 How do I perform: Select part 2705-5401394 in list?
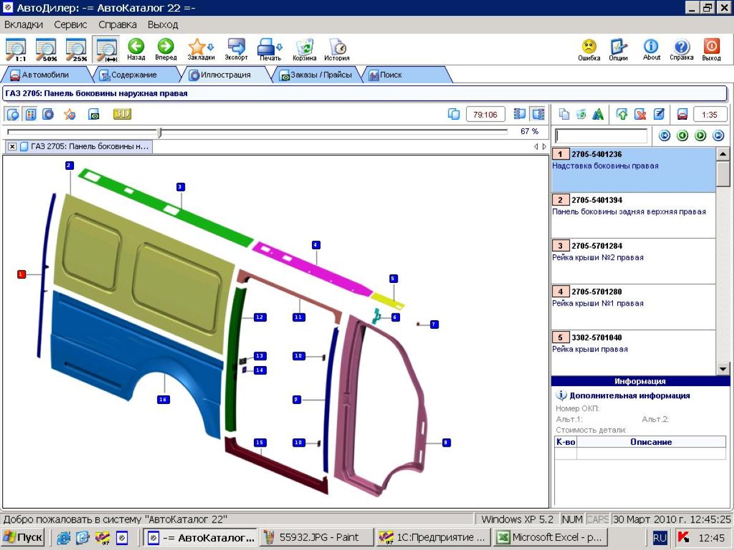click(x=633, y=215)
